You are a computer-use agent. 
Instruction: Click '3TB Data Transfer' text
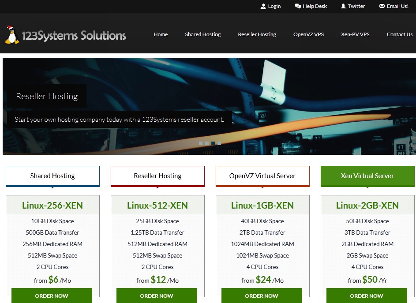(367, 232)
